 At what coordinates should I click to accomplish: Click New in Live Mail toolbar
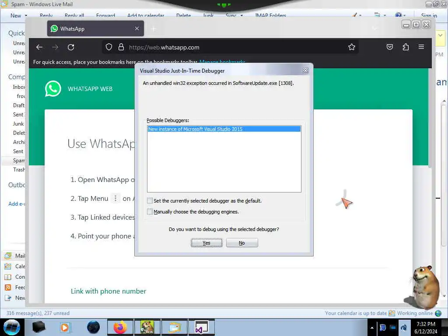[16, 16]
